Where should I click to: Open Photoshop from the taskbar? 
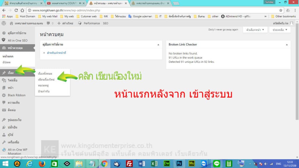[x=179, y=164]
